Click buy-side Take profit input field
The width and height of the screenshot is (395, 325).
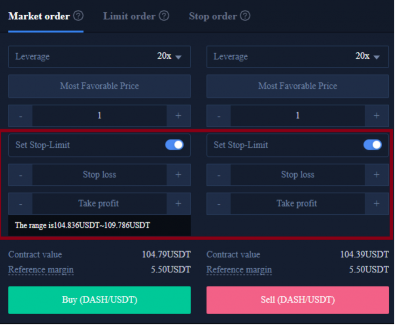coord(100,204)
